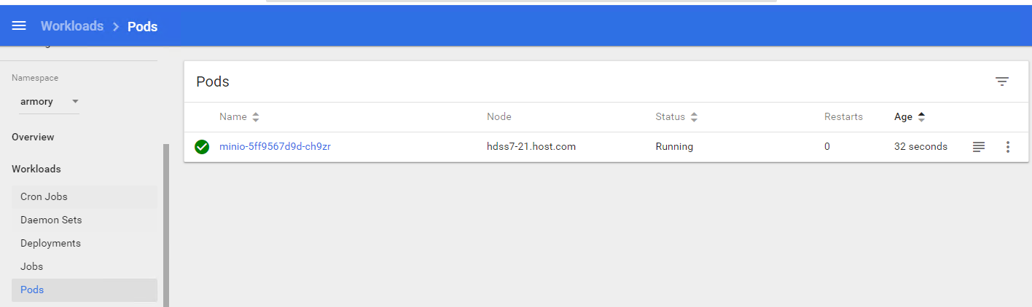Open logs icon for minio pod
Viewport: 1032px width, 307px height.
pyautogui.click(x=979, y=147)
